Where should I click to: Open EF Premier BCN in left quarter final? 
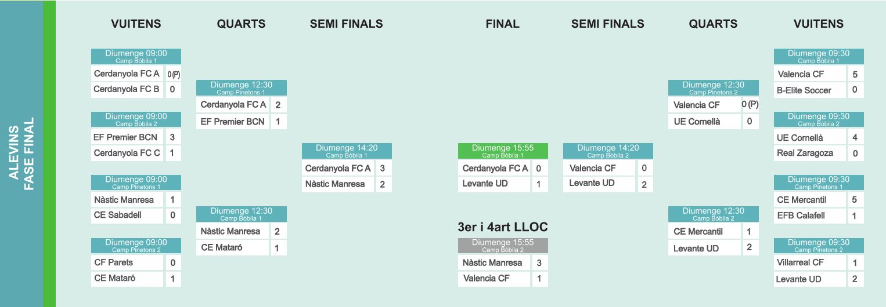tap(232, 122)
